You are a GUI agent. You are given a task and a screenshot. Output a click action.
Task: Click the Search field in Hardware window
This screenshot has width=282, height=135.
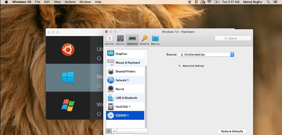[233, 38]
